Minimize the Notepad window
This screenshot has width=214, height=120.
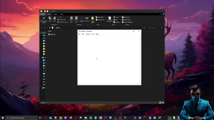tap(128, 31)
